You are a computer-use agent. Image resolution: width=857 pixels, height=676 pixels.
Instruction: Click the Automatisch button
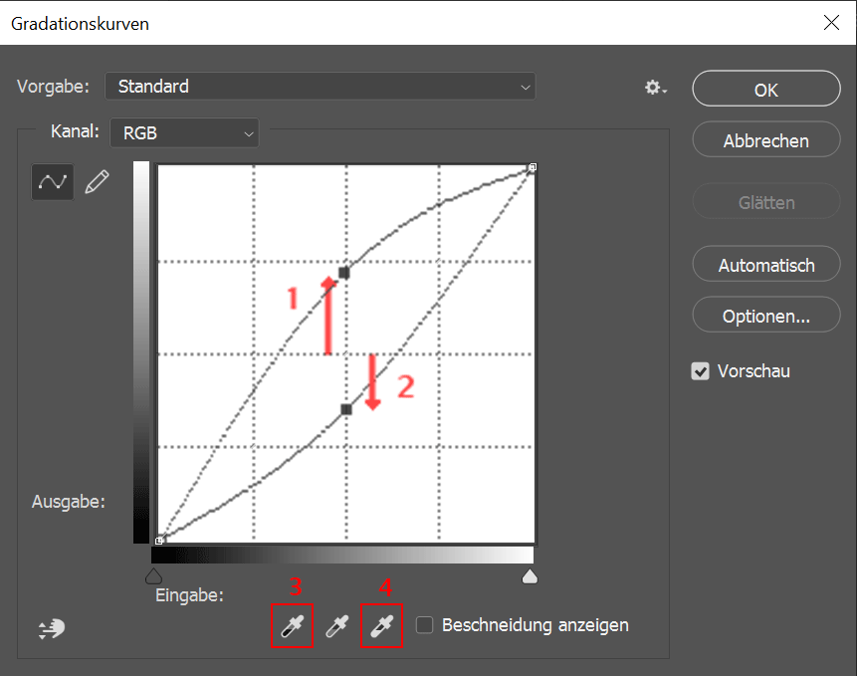pyautogui.click(x=766, y=264)
